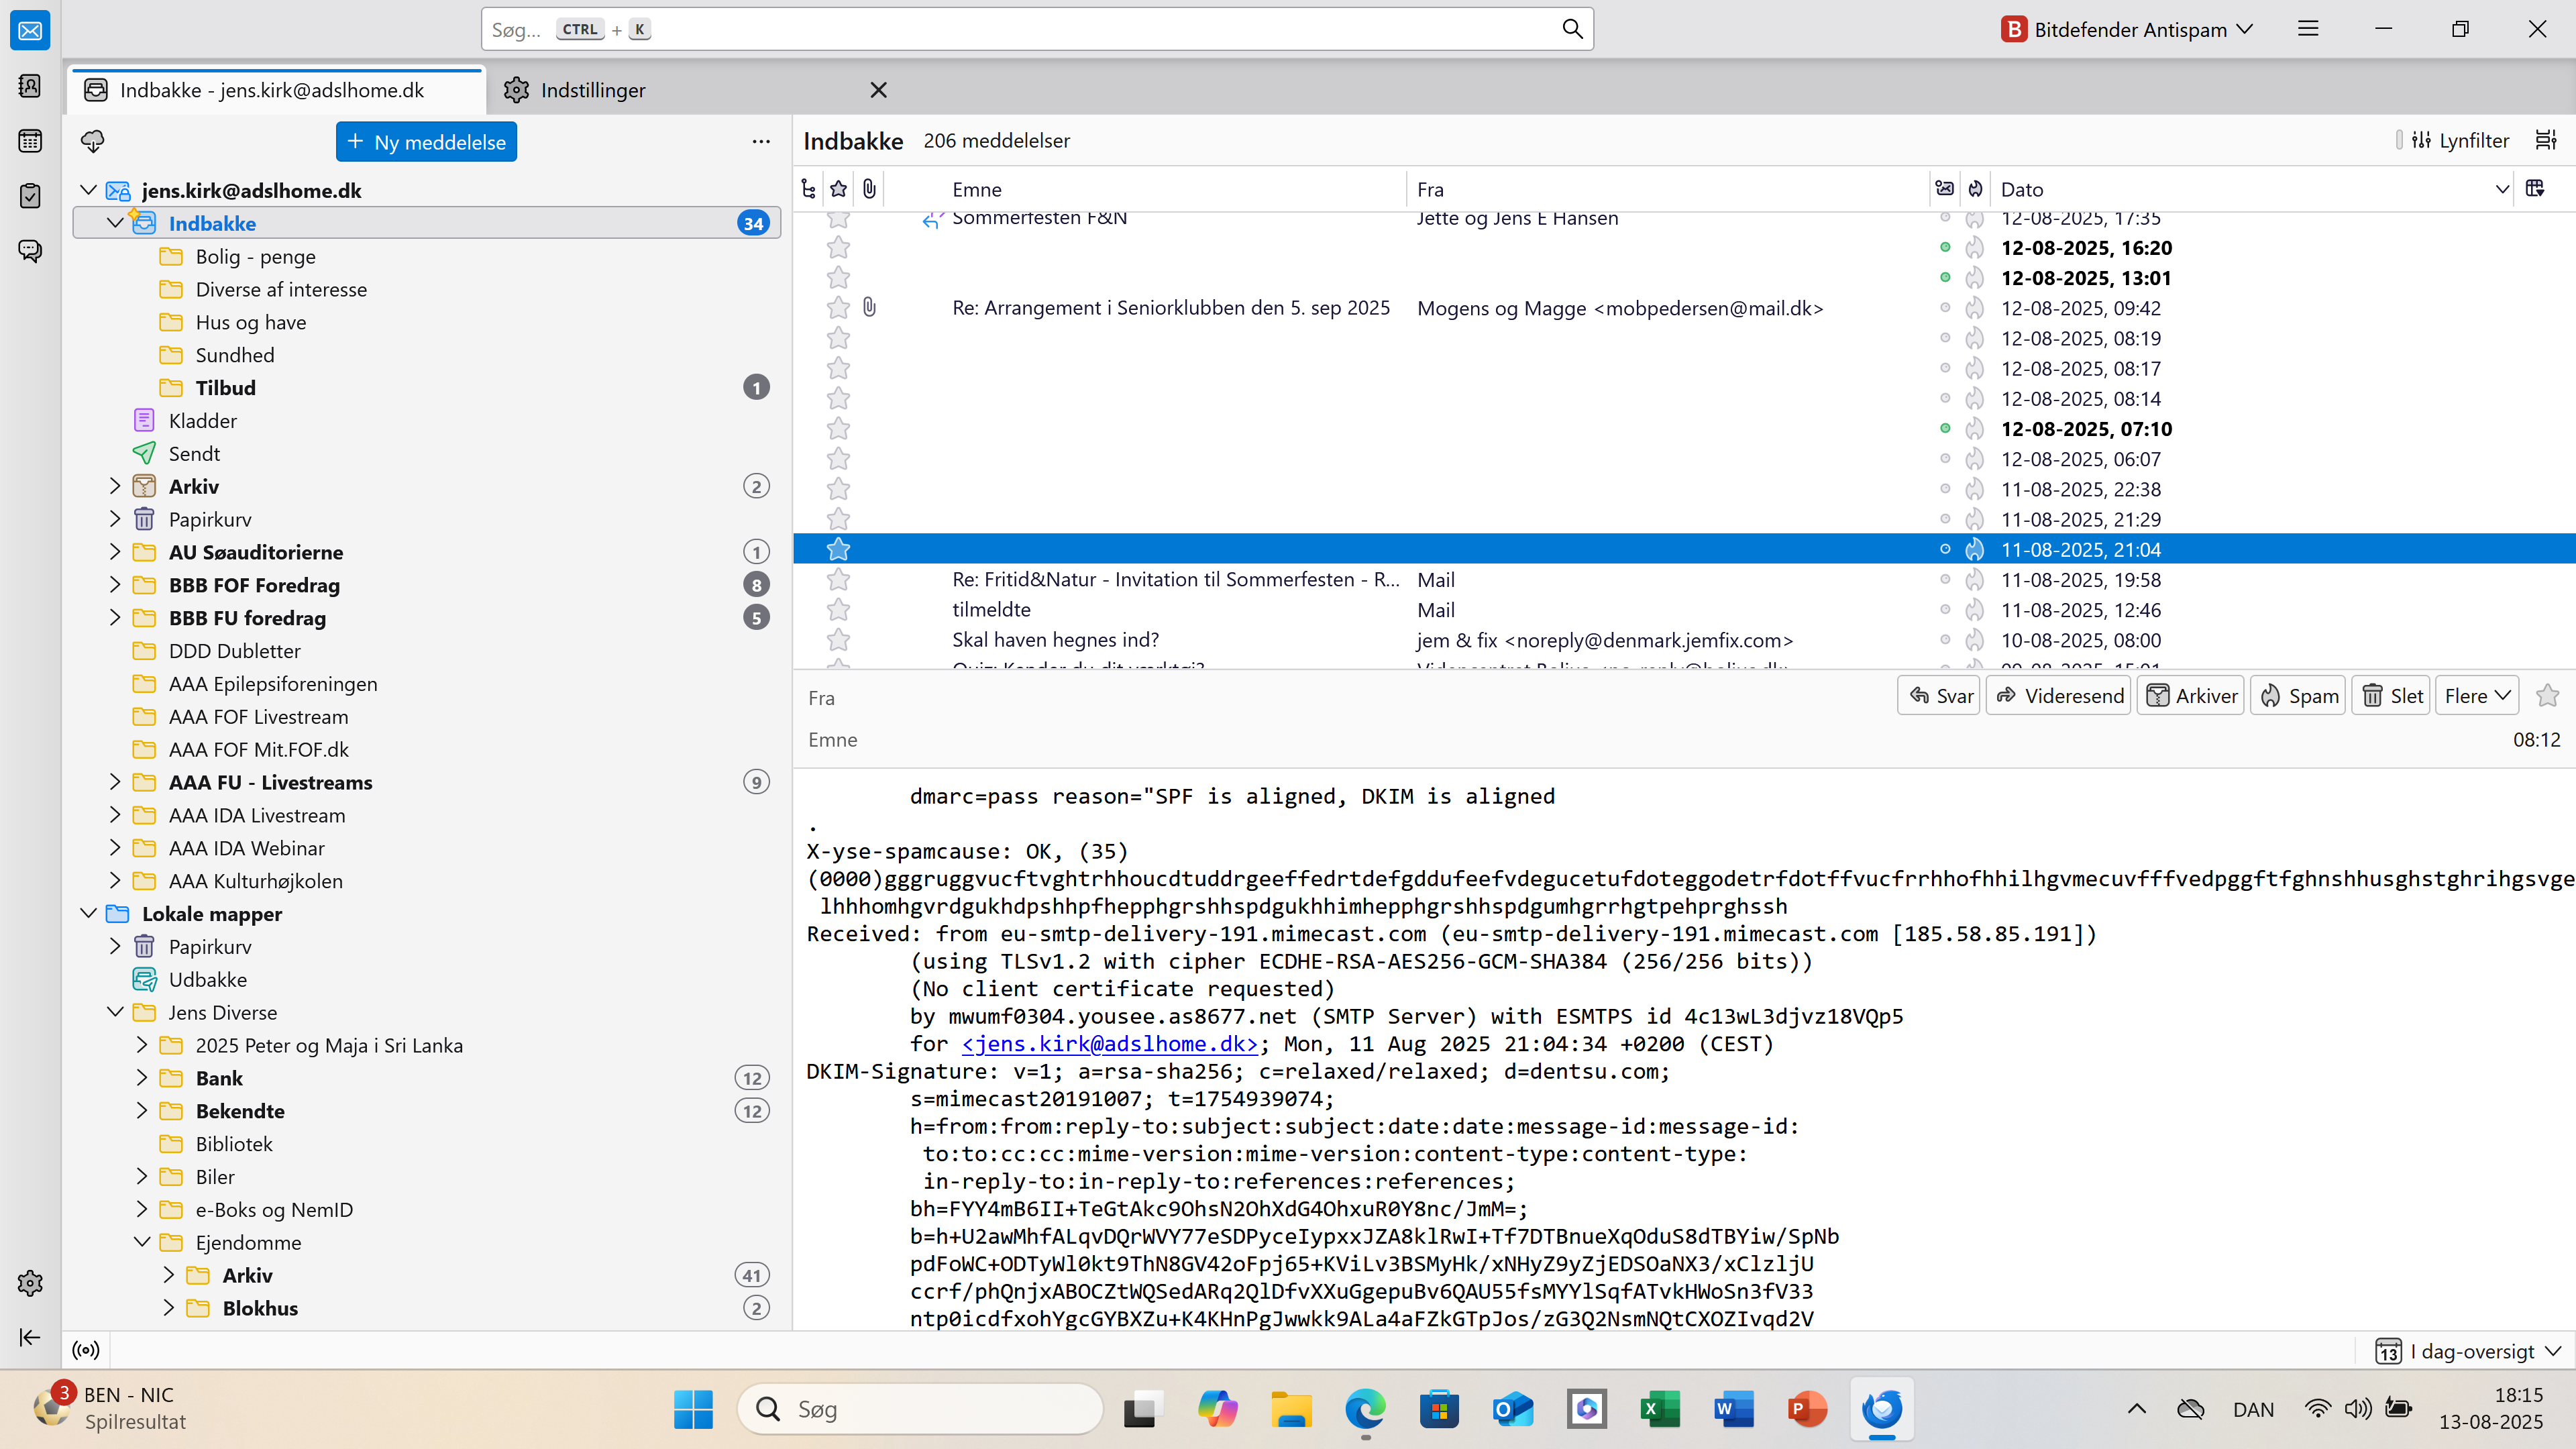The width and height of the screenshot is (2576, 1449).
Task: Click the Ny meddelelse button
Action: click(426, 142)
